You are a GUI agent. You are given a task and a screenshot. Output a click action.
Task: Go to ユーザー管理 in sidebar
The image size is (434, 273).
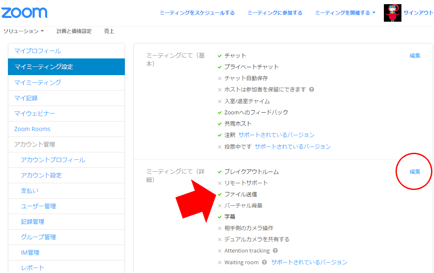38,206
